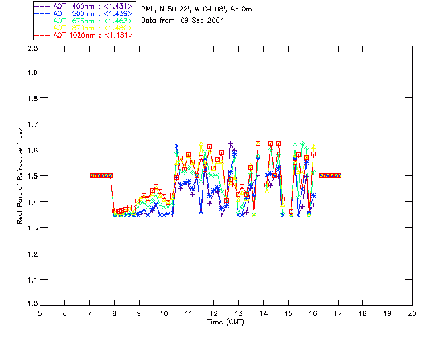Click the x-axis label 12
The height and width of the screenshot is (339, 424).
(x=213, y=313)
